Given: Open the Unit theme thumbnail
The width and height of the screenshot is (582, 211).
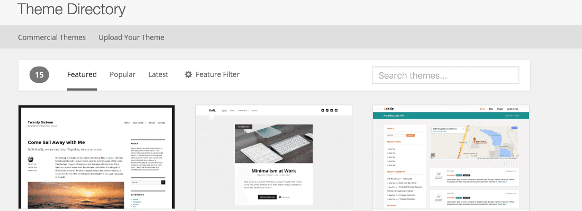Looking at the screenshot, I should pyautogui.click(x=274, y=158).
